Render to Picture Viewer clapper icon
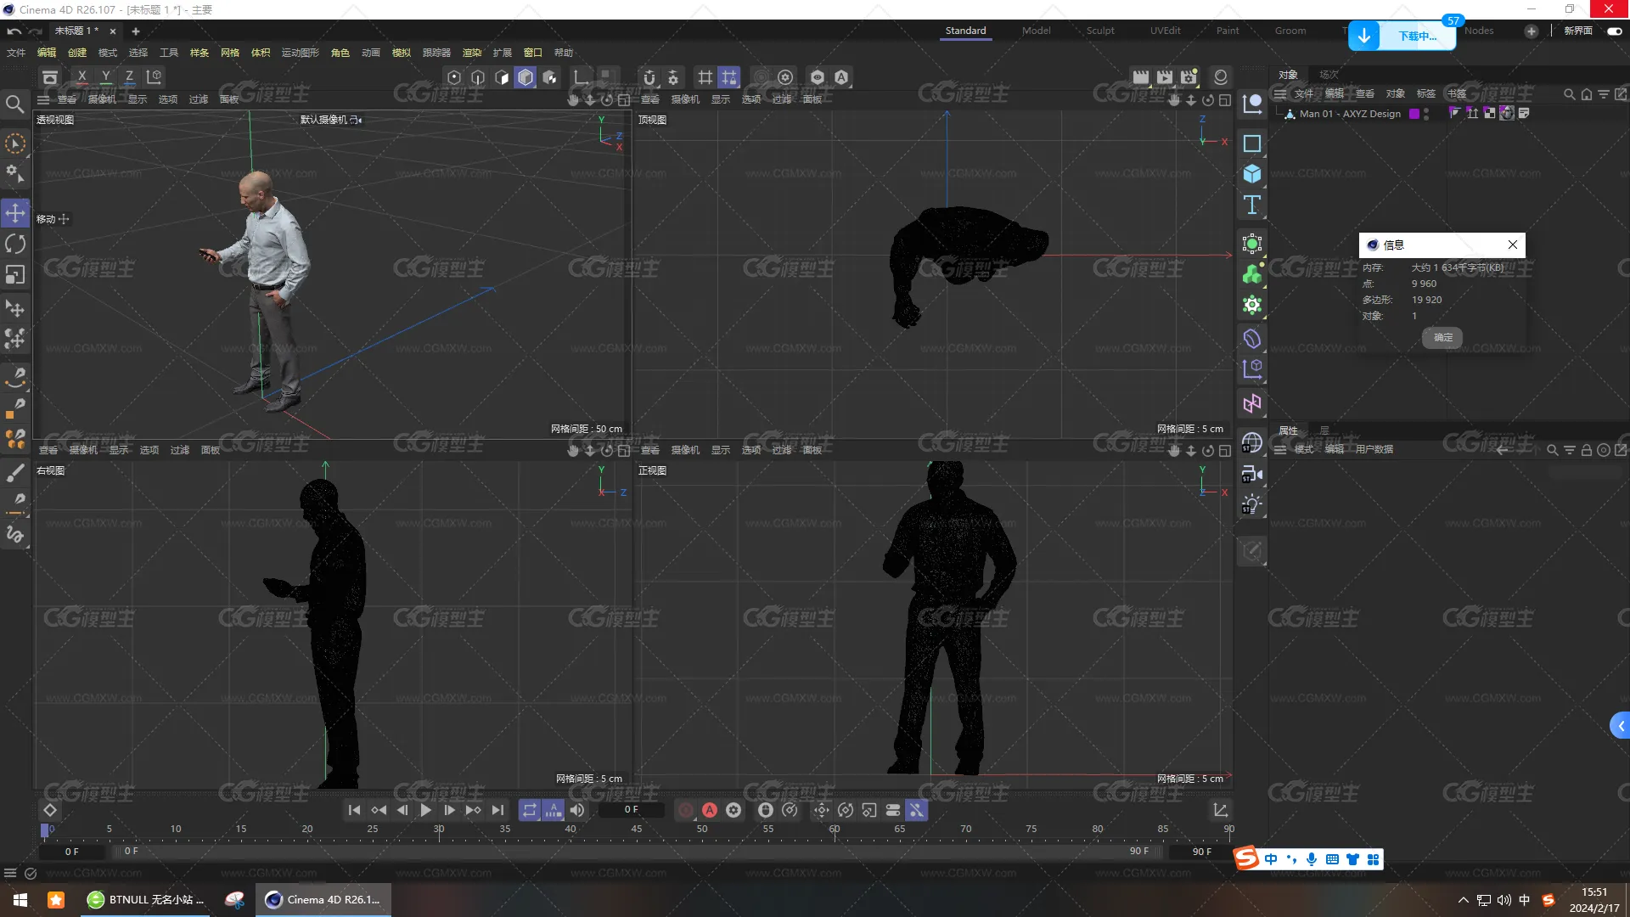The image size is (1630, 917). pos(1165,77)
